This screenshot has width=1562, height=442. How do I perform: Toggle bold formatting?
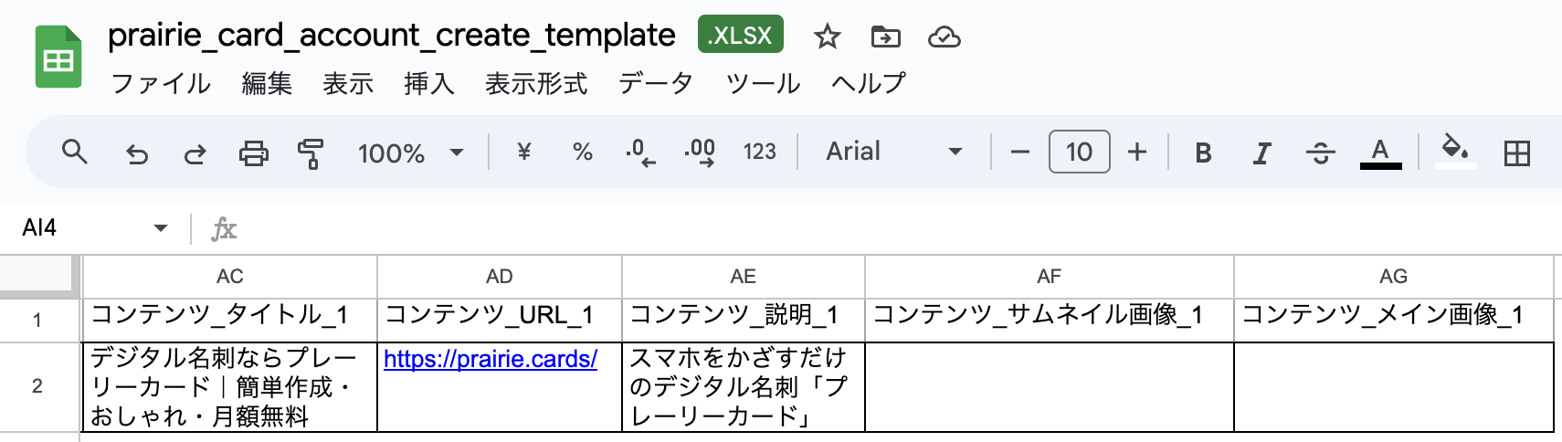[1203, 153]
